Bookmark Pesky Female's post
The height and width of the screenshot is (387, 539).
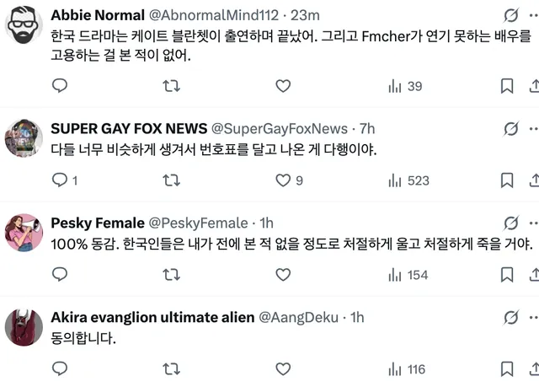tap(507, 274)
